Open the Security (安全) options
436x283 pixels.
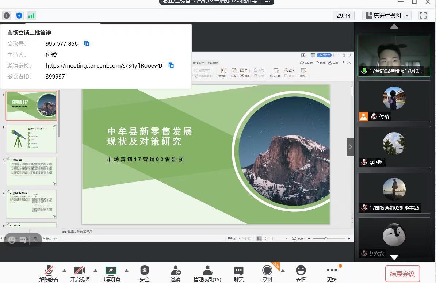click(145, 273)
